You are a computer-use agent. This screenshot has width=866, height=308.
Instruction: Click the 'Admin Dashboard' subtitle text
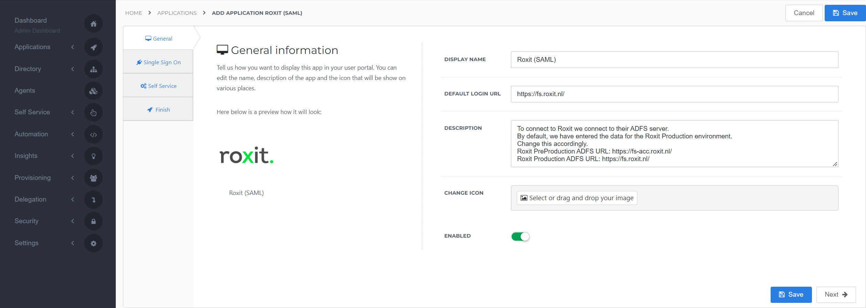(37, 31)
